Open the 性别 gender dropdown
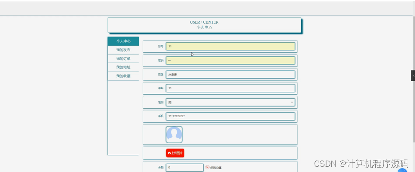 (x=231, y=102)
